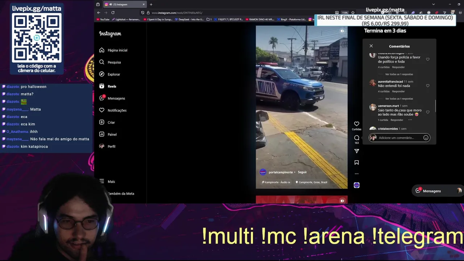Image resolution: width=464 pixels, height=261 pixels.
Task: Open the BTCUSDT bookmark
Action: 228,19
